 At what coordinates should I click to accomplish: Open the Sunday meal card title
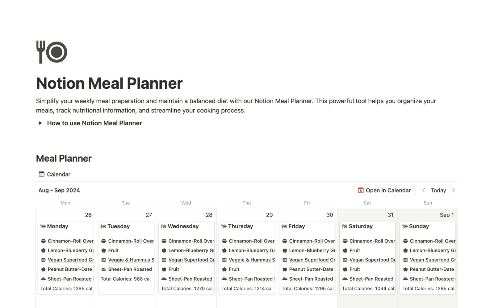tap(419, 226)
